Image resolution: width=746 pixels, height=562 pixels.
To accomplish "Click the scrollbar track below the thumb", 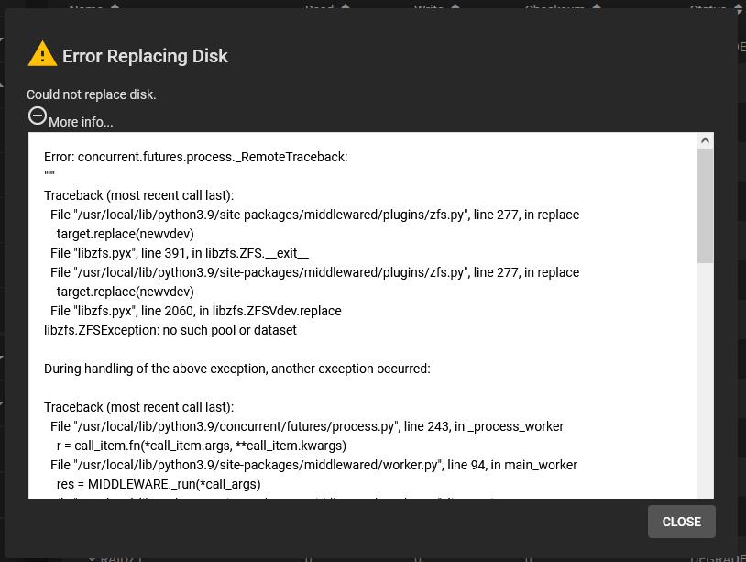I will tap(705, 385).
